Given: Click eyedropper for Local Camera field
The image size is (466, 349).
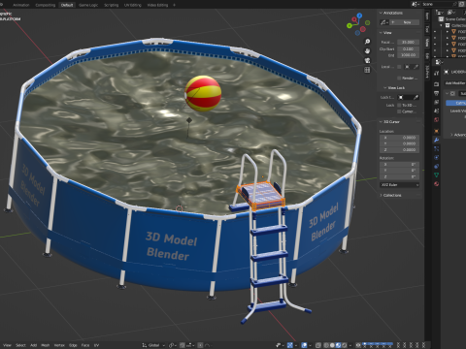Looking at the screenshot, I should click(416, 67).
